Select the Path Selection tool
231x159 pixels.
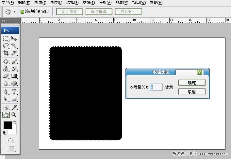(x=6, y=99)
